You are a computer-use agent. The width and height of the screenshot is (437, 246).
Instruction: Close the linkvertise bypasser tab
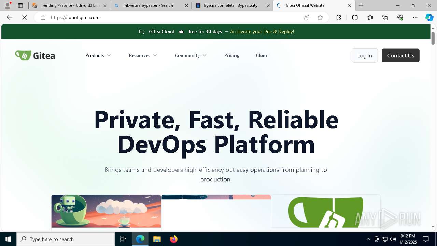coord(186,5)
